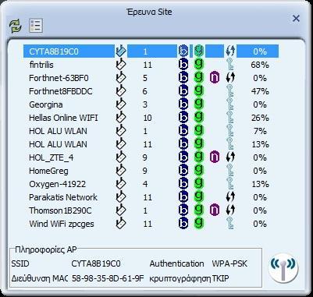Click the key icon in Oxygen-41922 row
Screen dimensions: 313x297
(x=230, y=184)
